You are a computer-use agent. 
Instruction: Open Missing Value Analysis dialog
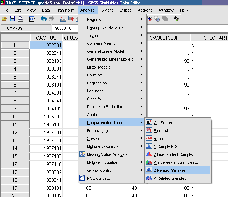(x=109, y=154)
